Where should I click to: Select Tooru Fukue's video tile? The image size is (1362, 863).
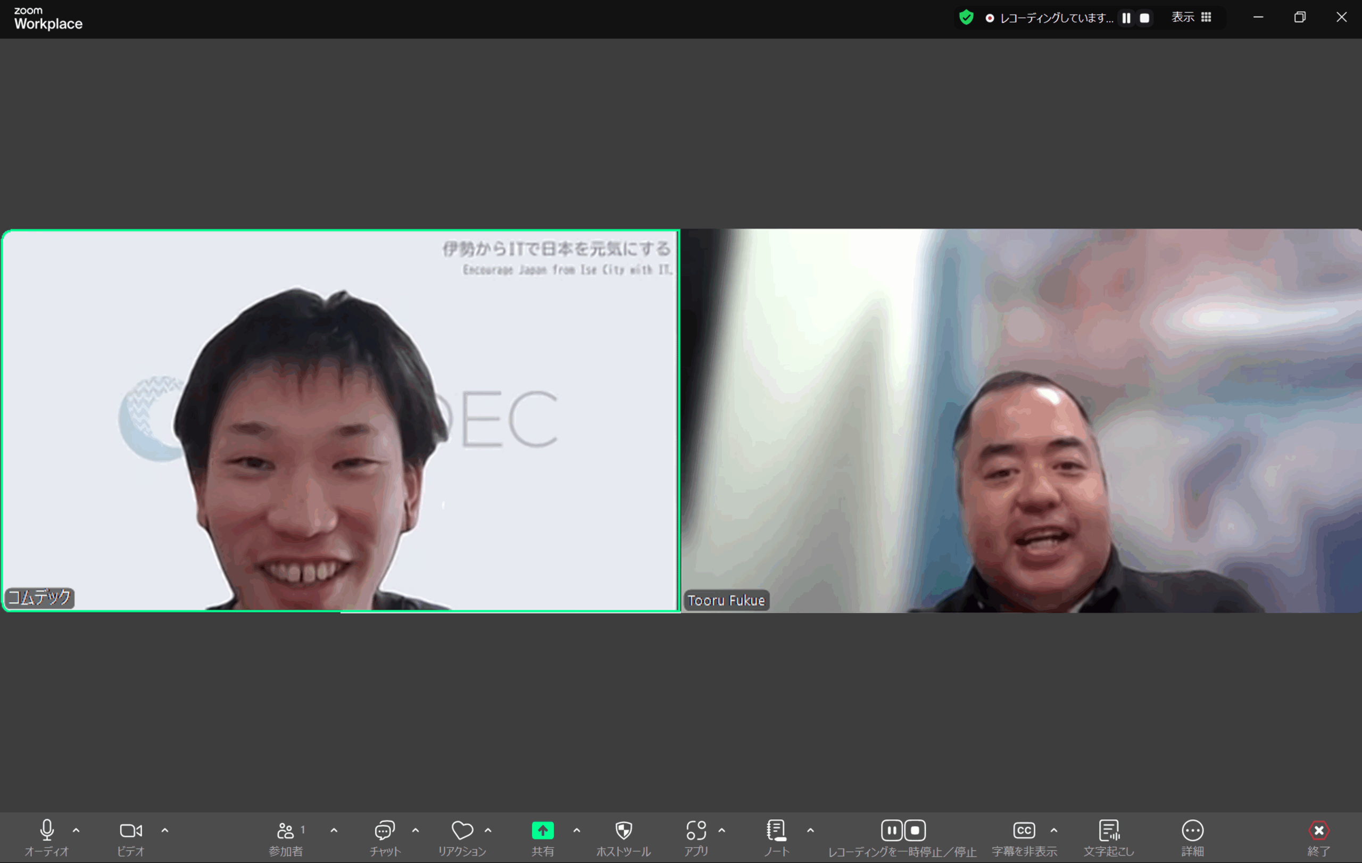coord(1021,421)
